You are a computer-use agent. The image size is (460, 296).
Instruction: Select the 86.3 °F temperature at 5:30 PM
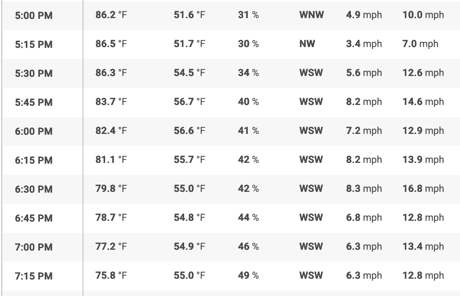coord(111,73)
